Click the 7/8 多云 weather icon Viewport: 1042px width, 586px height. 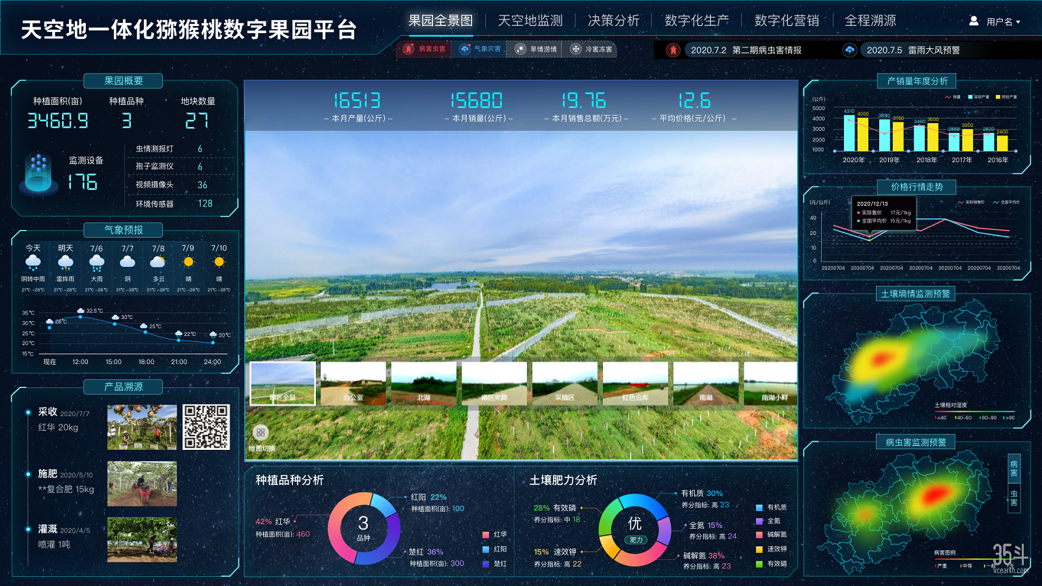(158, 262)
